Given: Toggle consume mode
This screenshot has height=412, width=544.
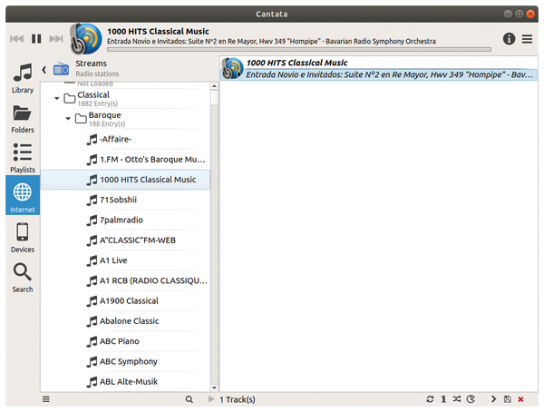Looking at the screenshot, I should point(471,399).
